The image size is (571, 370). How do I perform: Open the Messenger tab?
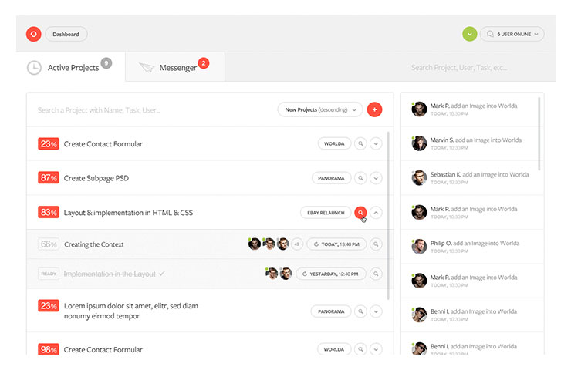coord(175,67)
